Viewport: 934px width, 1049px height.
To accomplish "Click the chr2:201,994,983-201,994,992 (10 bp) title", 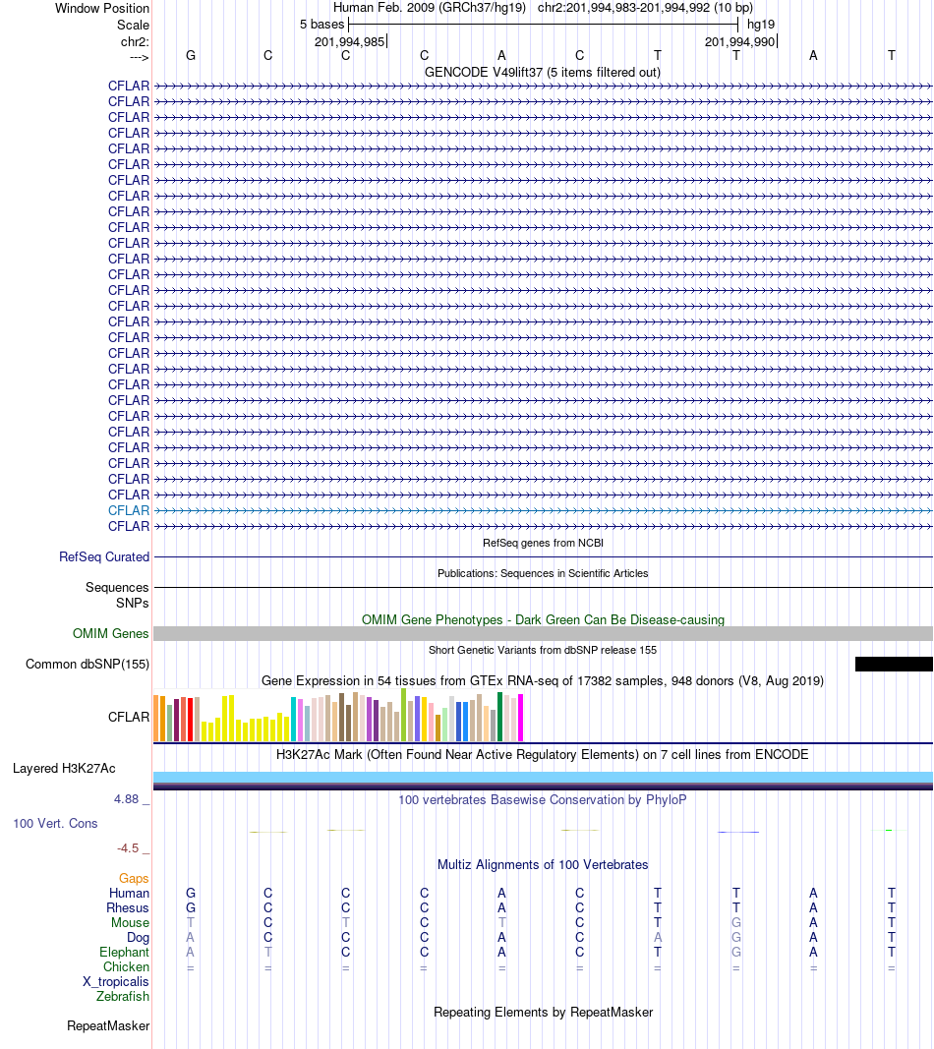I will pos(645,8).
